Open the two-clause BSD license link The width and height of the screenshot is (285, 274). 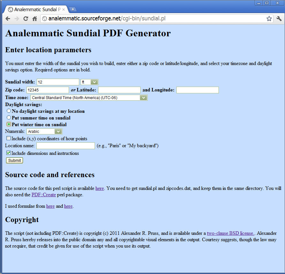231,233
